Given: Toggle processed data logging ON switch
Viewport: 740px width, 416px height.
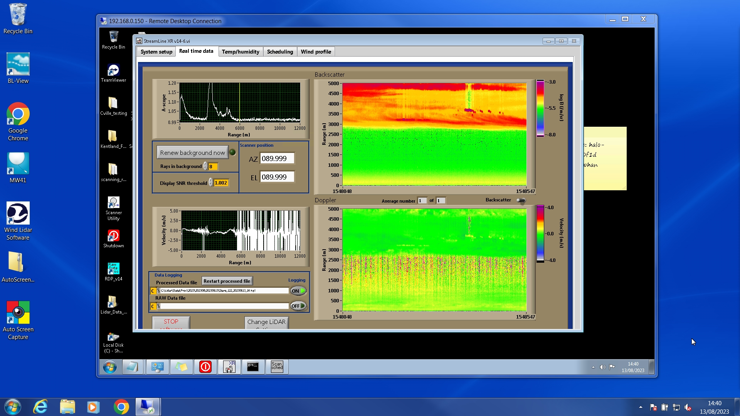Looking at the screenshot, I should 298,291.
